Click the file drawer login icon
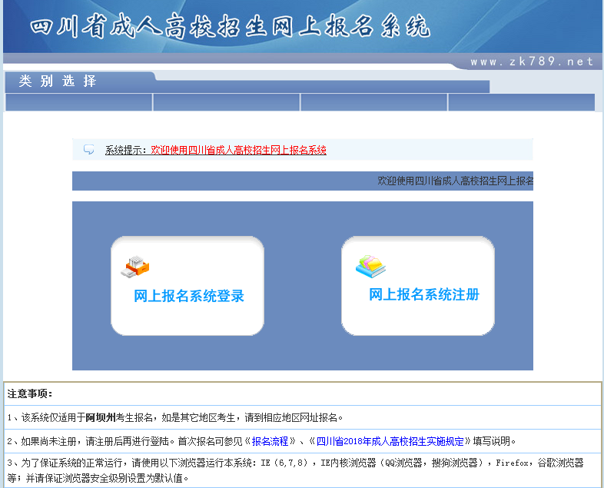The width and height of the screenshot is (604, 488). tap(134, 266)
